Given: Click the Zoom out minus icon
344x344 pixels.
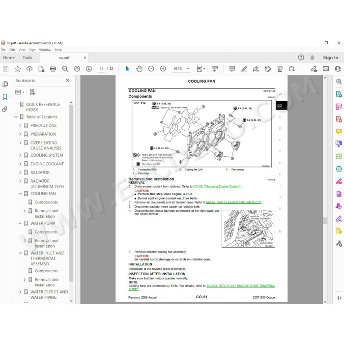Looking at the screenshot, I should [x=151, y=69].
